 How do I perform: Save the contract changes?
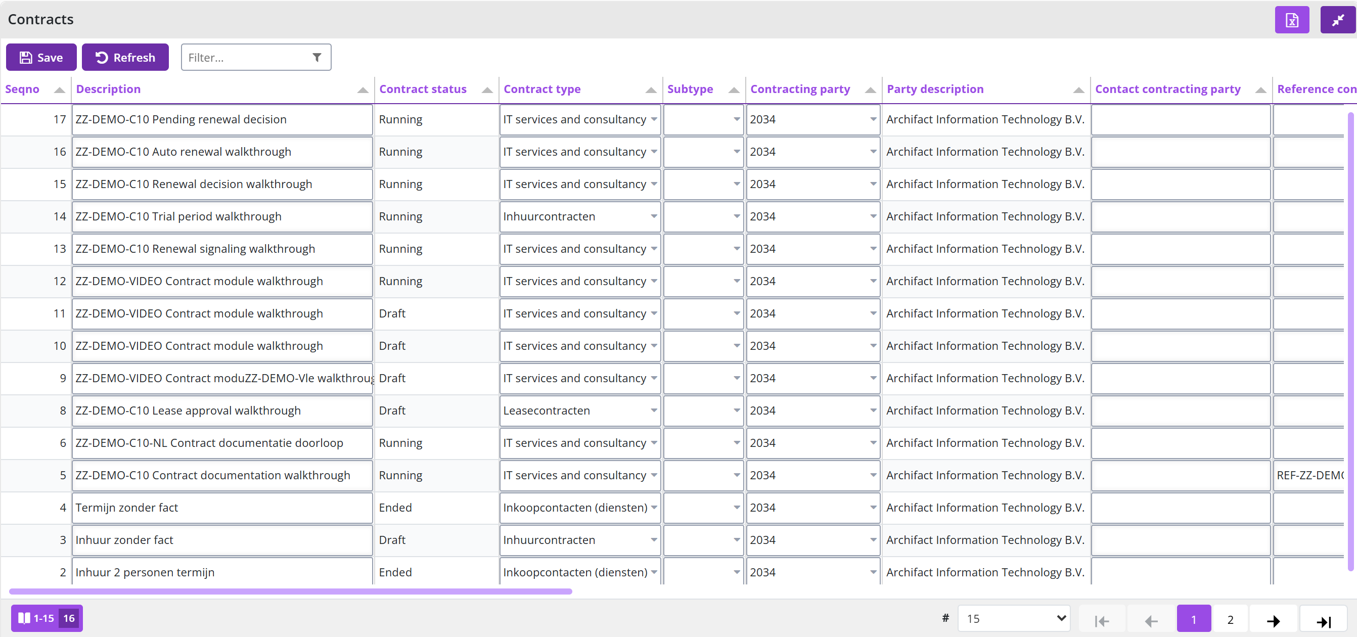(x=41, y=57)
